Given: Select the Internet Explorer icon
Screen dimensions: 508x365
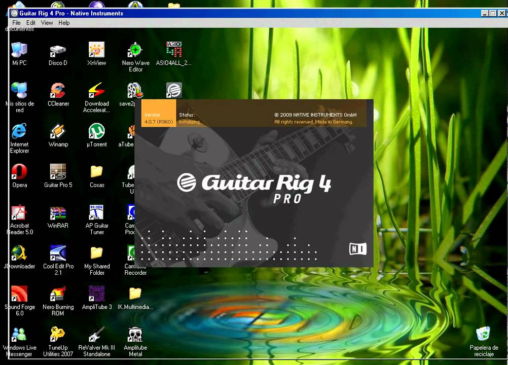Looking at the screenshot, I should [19, 131].
